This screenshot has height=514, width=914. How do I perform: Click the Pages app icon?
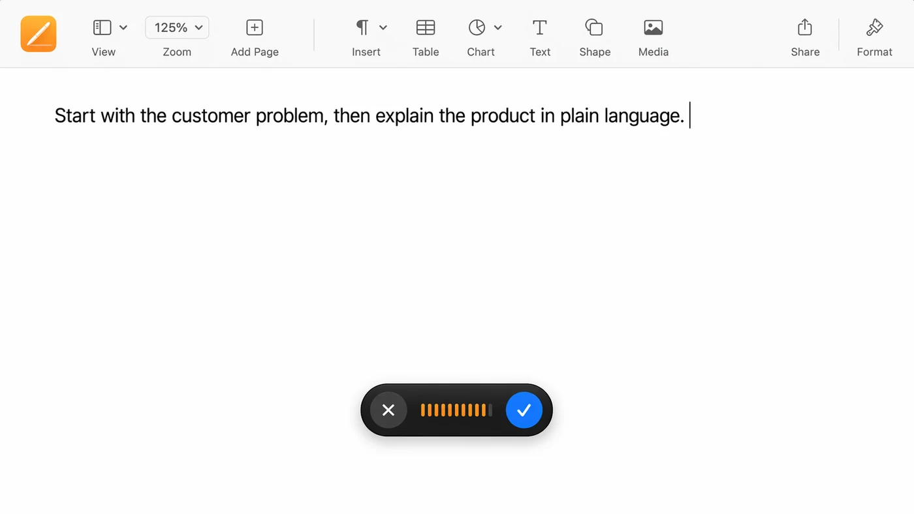(x=38, y=33)
